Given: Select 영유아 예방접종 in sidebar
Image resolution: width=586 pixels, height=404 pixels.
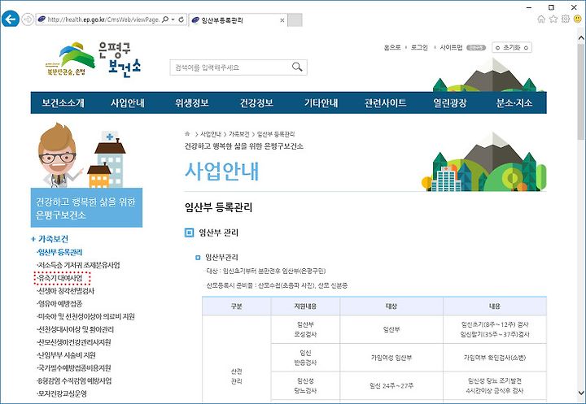Looking at the screenshot, I should [x=59, y=303].
